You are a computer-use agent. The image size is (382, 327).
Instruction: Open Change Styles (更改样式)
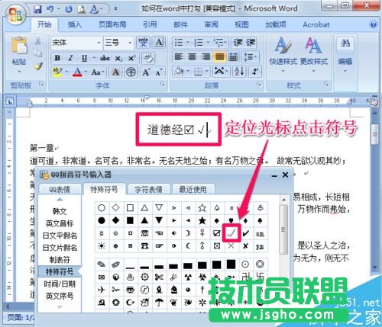coord(314,54)
